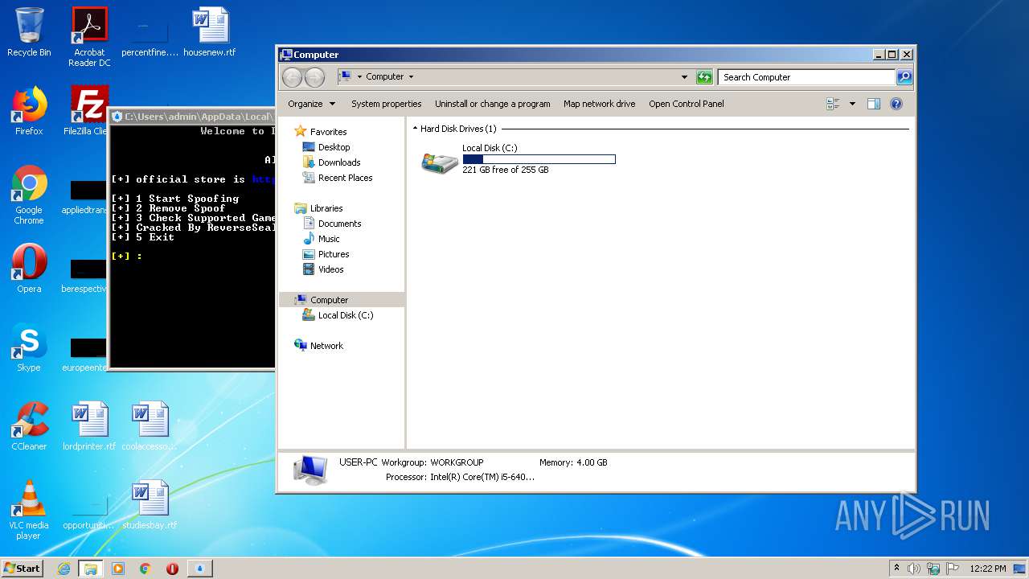The image size is (1029, 579).
Task: Select the opportuniti desktop file
Action: pos(89,510)
